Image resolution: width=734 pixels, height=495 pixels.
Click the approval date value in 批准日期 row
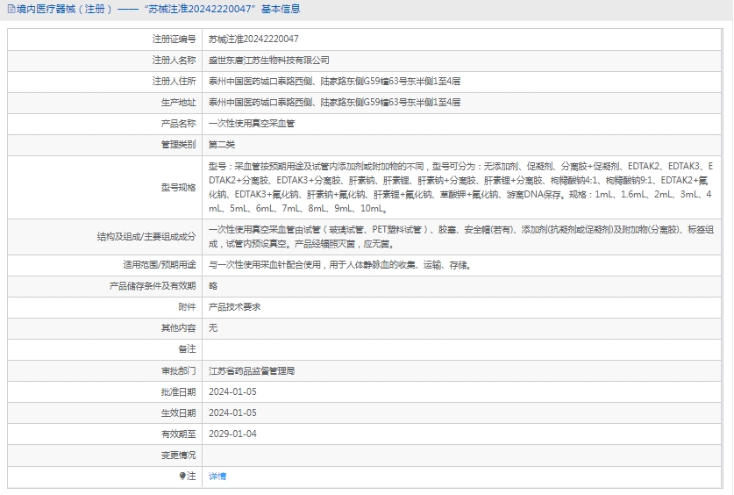pos(232,392)
